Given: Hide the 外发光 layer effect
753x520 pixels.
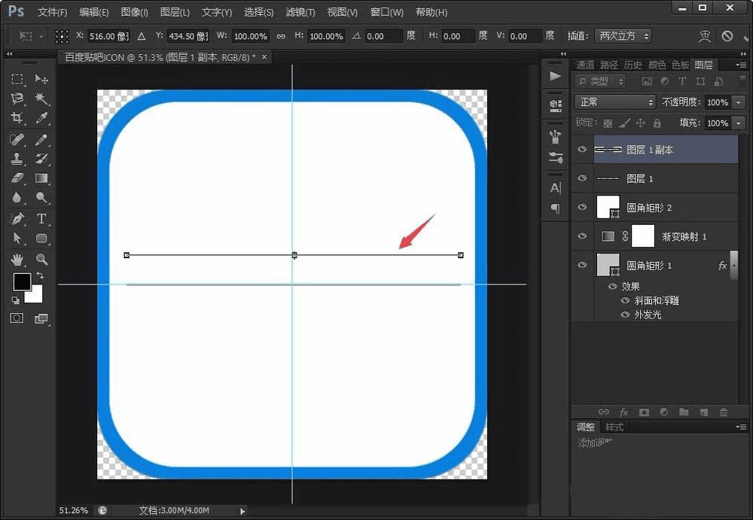Looking at the screenshot, I should pyautogui.click(x=625, y=315).
